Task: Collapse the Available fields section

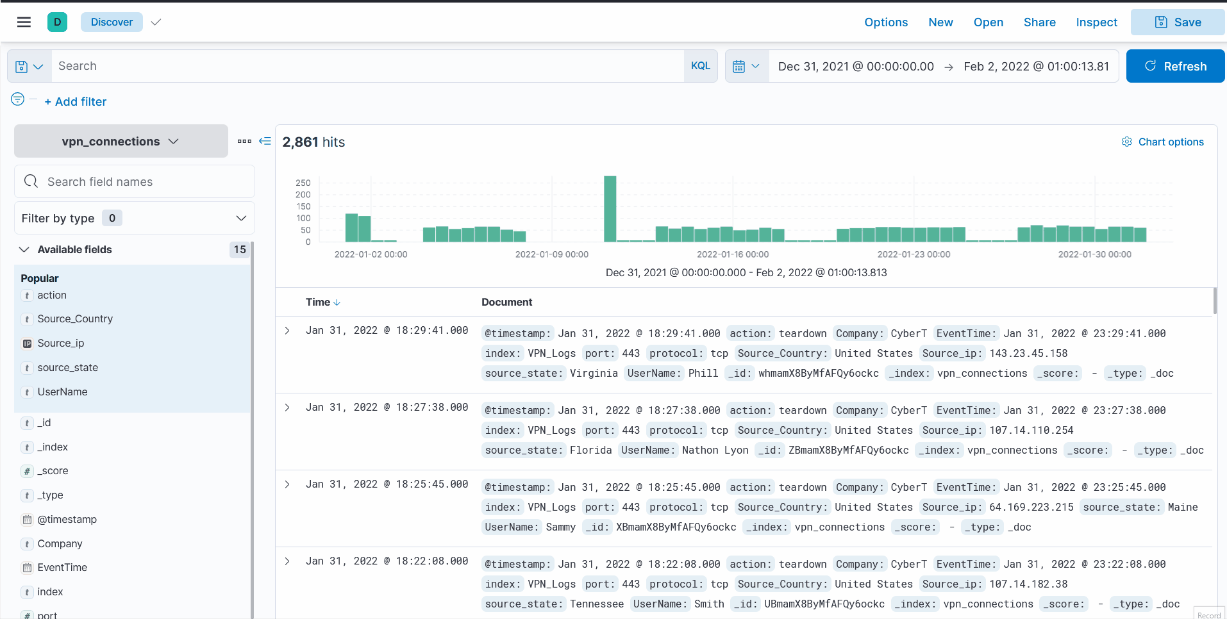Action: (24, 249)
